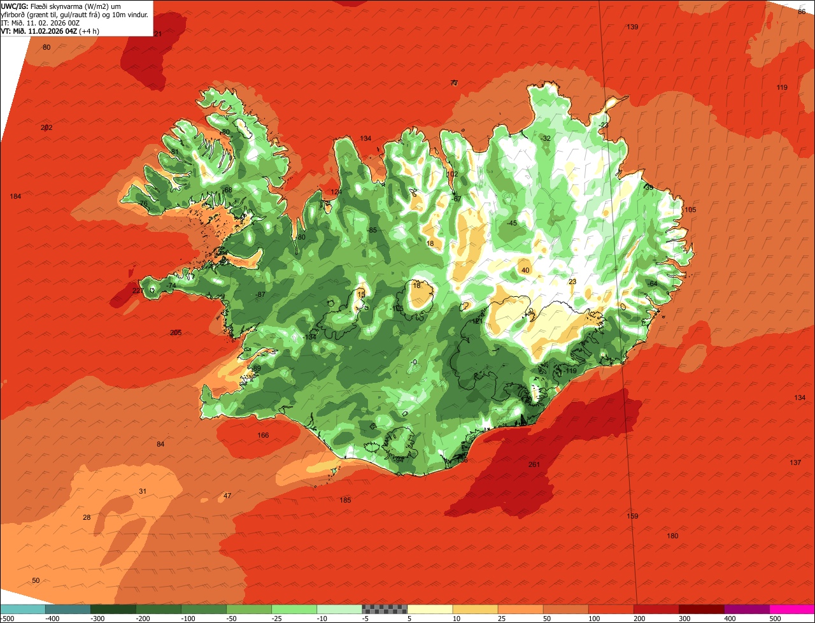The image size is (815, 623).
Task: Click the map value "166" south of Reykjanes
Action: click(x=263, y=436)
